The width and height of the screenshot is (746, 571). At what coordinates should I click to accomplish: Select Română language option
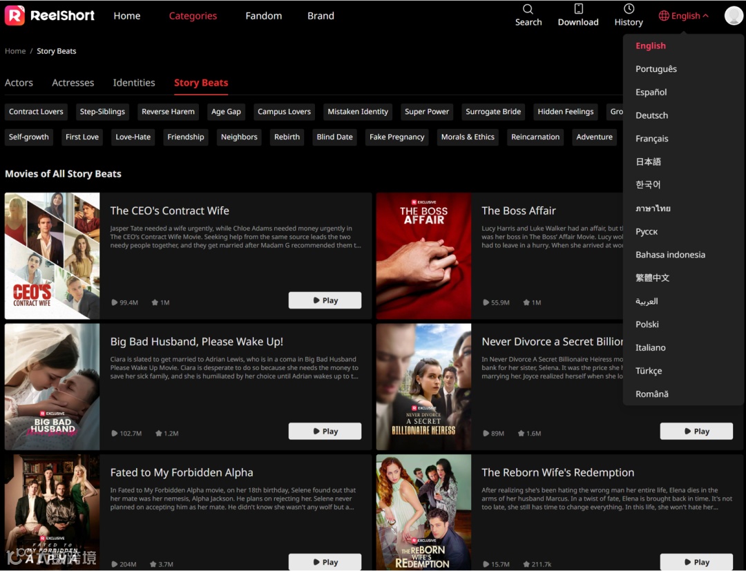652,394
